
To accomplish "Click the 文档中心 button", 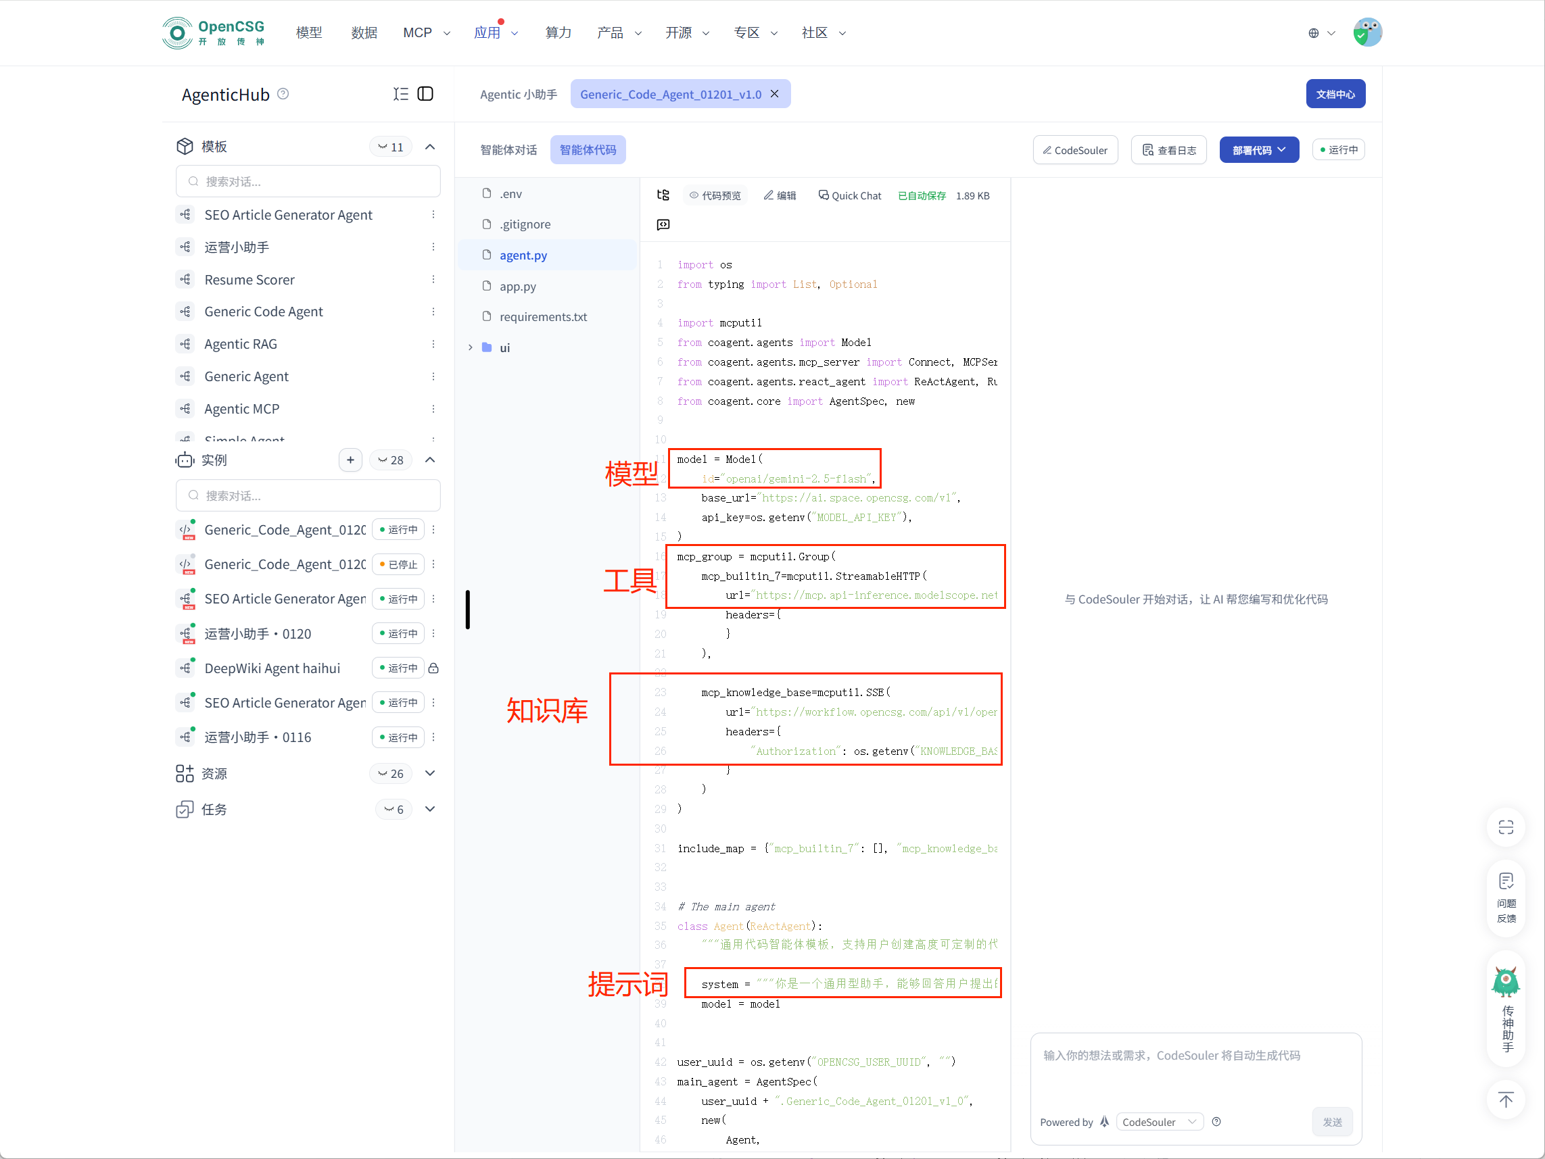I will pyautogui.click(x=1335, y=94).
